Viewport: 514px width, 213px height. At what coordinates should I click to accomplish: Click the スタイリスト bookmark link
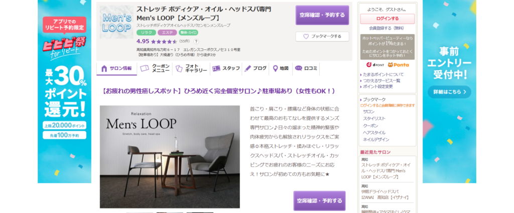point(374,118)
